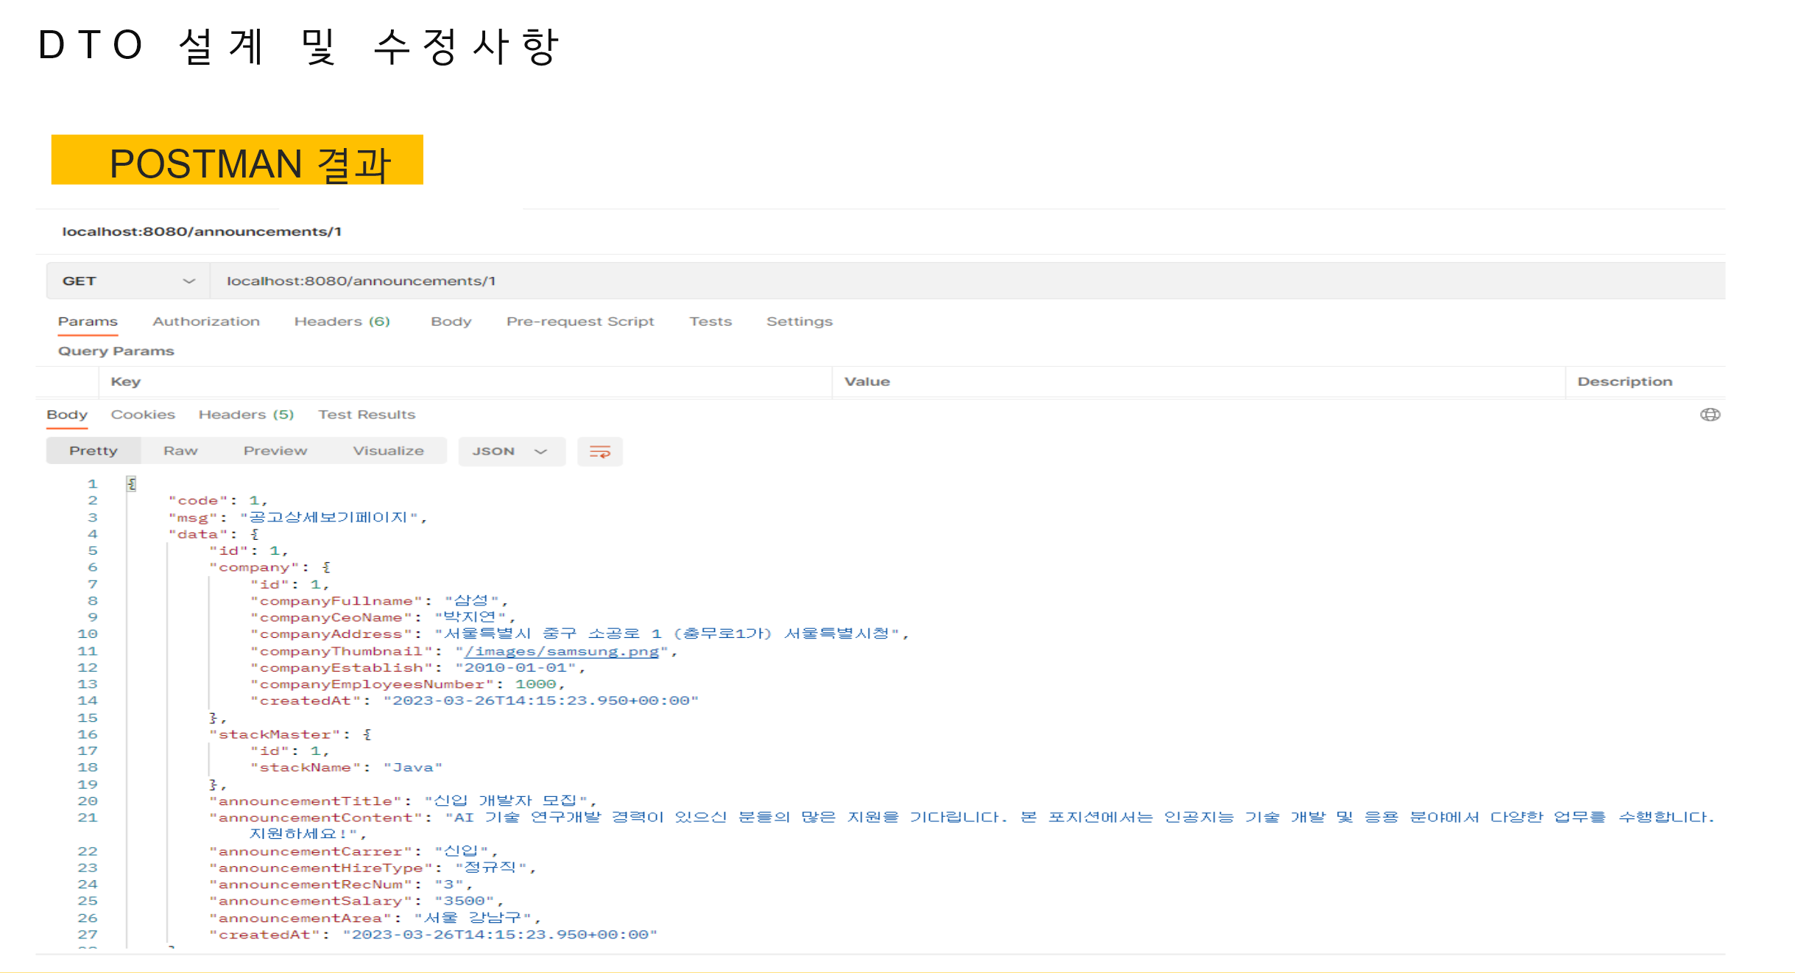
Task: View the response Cookies tab
Action: pos(142,414)
